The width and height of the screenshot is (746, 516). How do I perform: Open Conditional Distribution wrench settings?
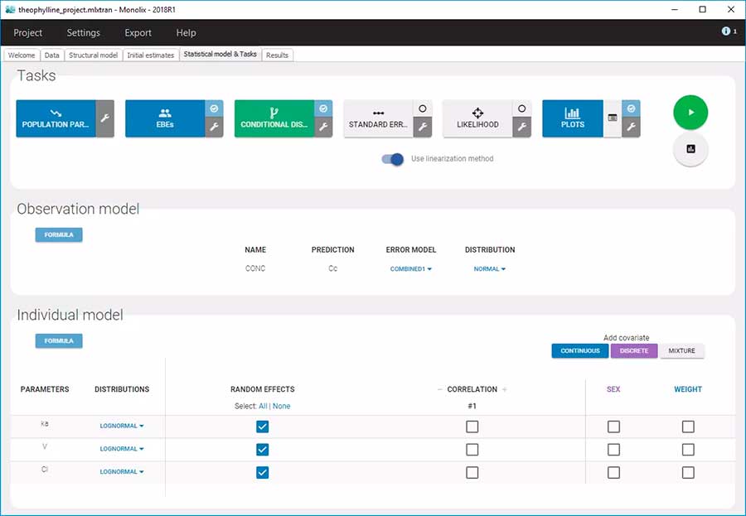point(323,128)
